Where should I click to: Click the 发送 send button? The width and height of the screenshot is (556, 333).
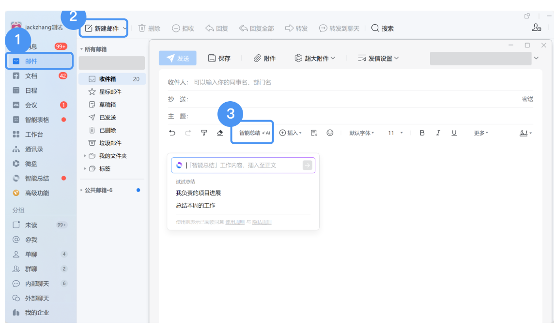pos(178,58)
